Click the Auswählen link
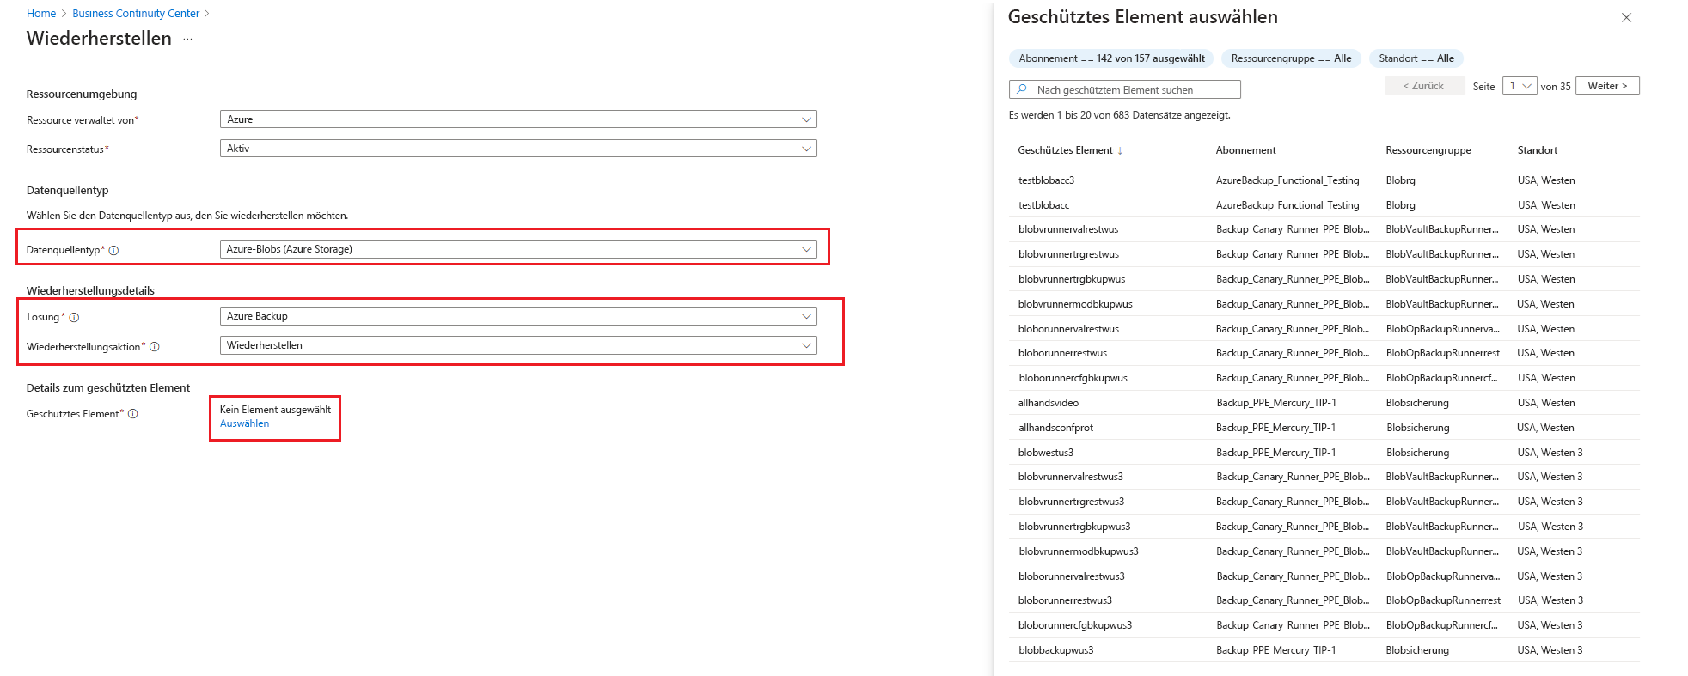Viewport: 1688px width, 676px height. coord(244,423)
